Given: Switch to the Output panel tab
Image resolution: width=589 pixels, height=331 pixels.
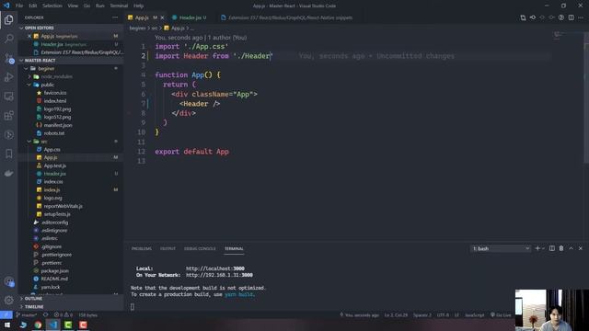Looking at the screenshot, I should tap(167, 248).
